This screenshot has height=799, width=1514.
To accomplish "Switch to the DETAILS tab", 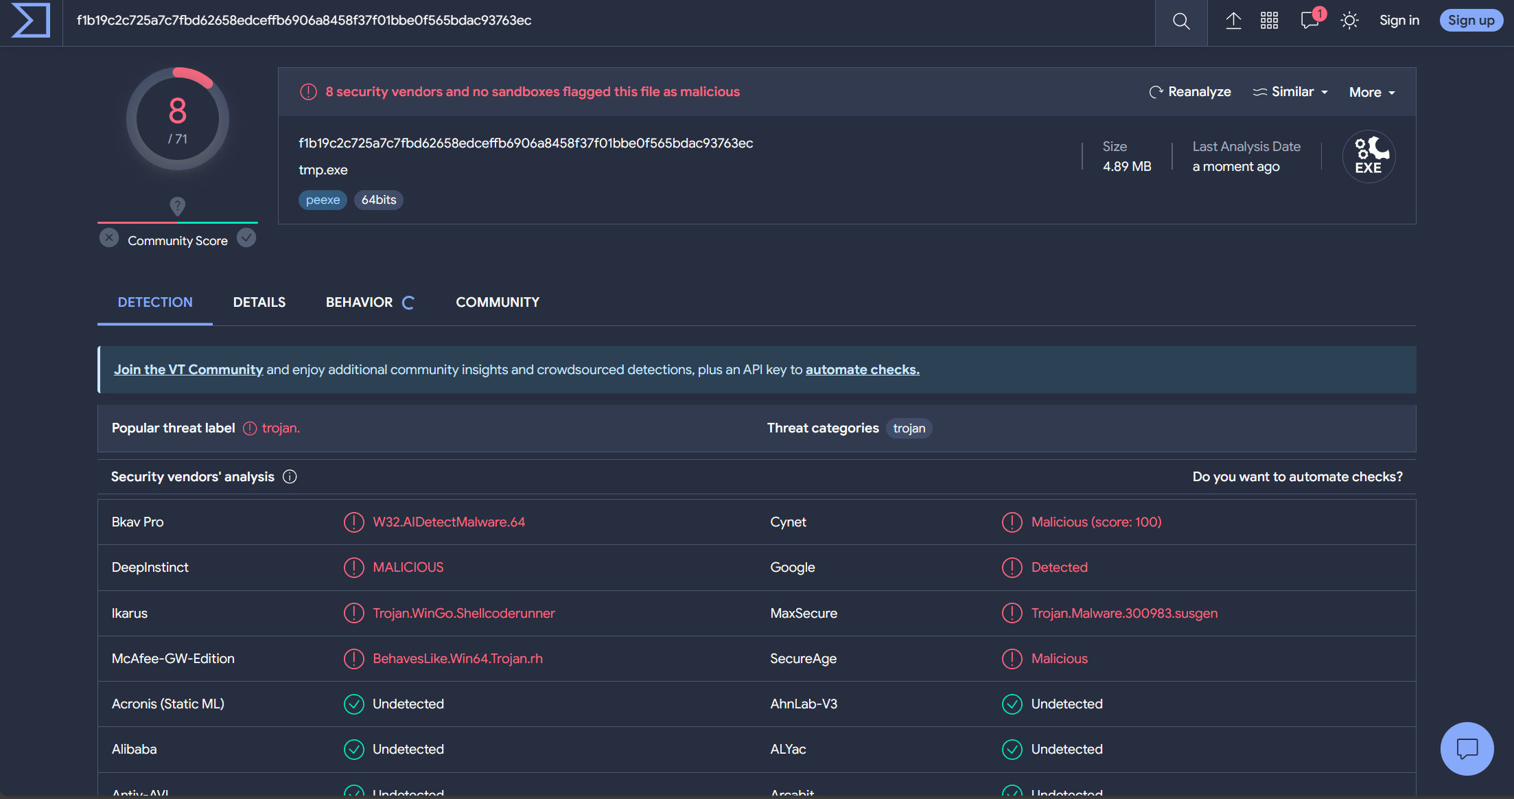I will (x=259, y=302).
